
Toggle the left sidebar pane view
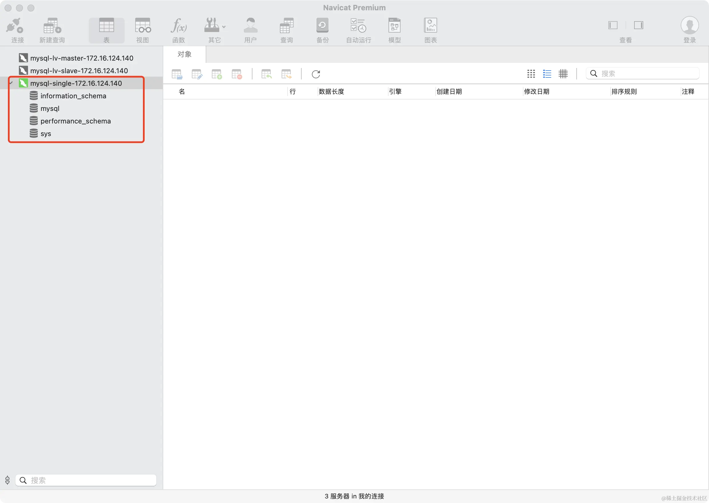point(613,25)
